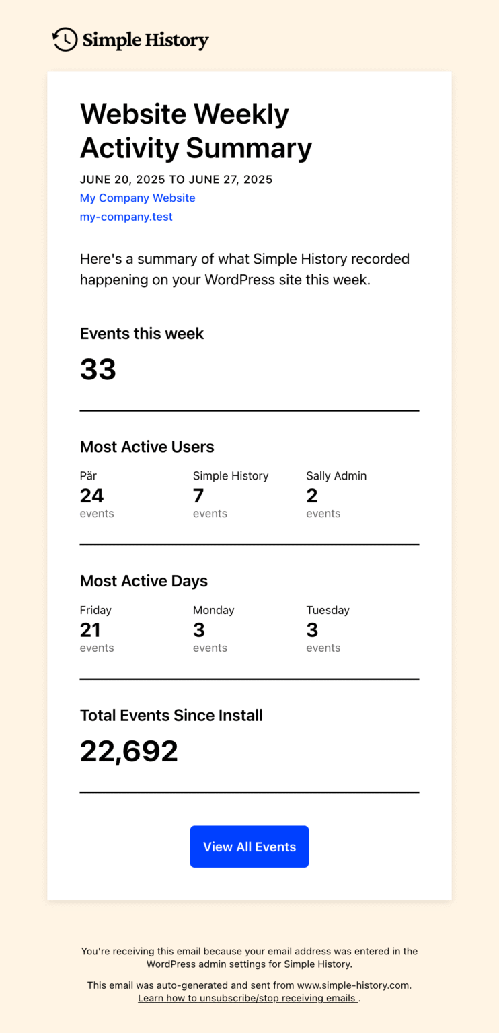Click the 22,692 total events number
This screenshot has width=499, height=1033.
[128, 751]
